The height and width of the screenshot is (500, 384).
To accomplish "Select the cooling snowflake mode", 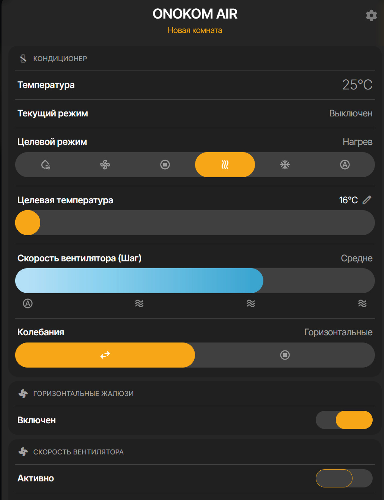I will [285, 165].
